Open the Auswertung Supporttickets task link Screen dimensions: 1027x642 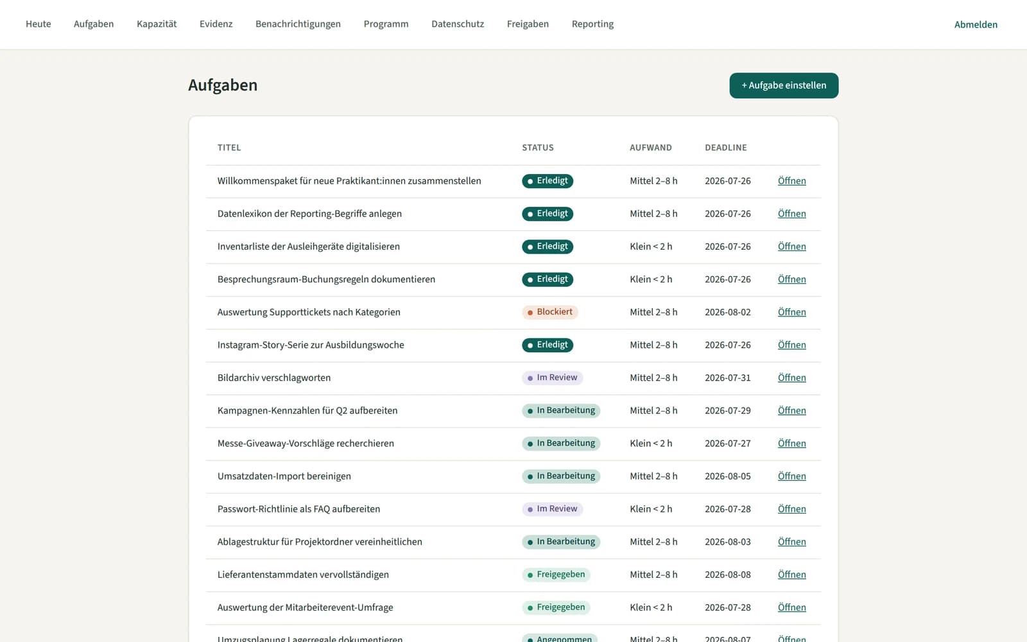pos(792,312)
